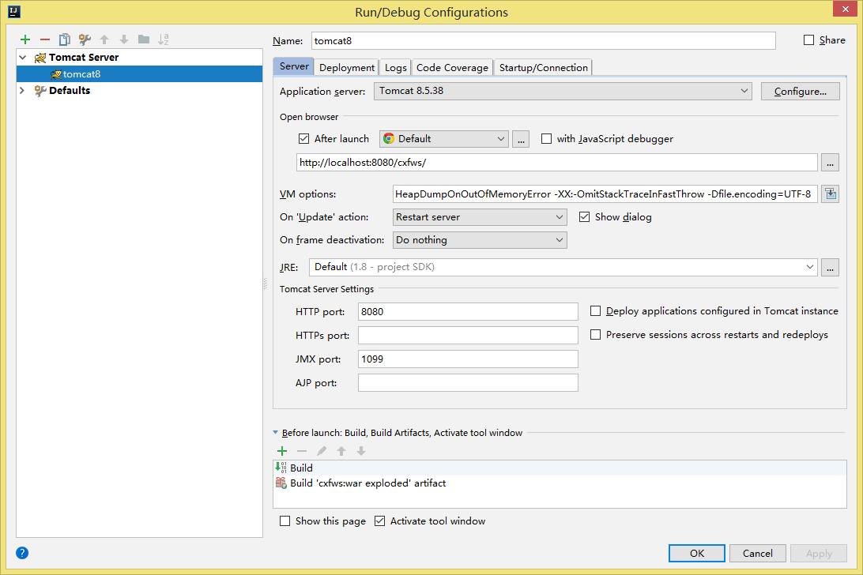Create new folder for configurations

[144, 39]
